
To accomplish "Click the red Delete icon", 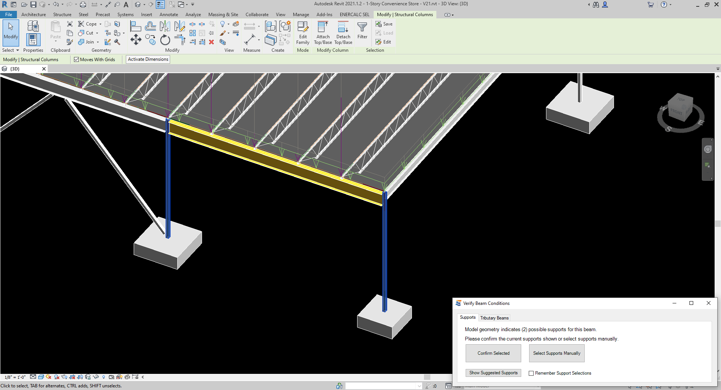I will [x=211, y=42].
